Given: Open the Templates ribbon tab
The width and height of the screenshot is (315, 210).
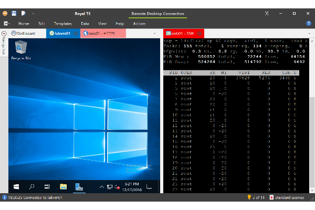Looking at the screenshot, I should [62, 24].
